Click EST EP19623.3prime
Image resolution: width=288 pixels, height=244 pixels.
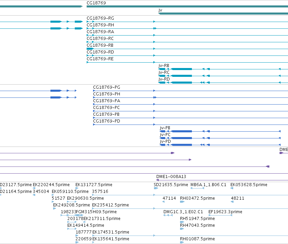click(x=225, y=212)
